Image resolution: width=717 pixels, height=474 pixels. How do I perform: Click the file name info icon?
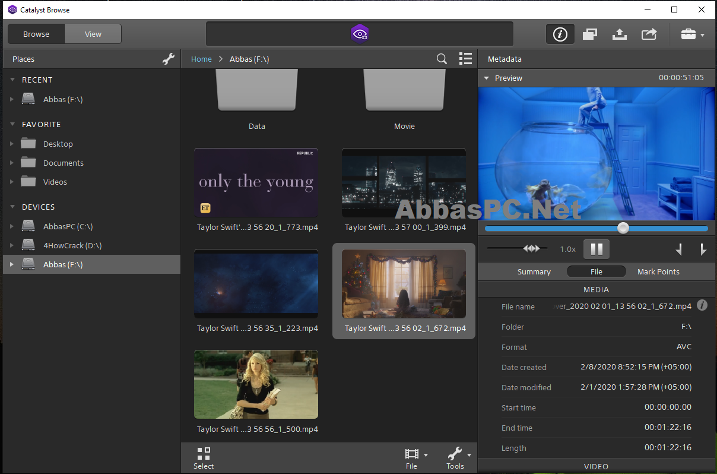pyautogui.click(x=702, y=305)
